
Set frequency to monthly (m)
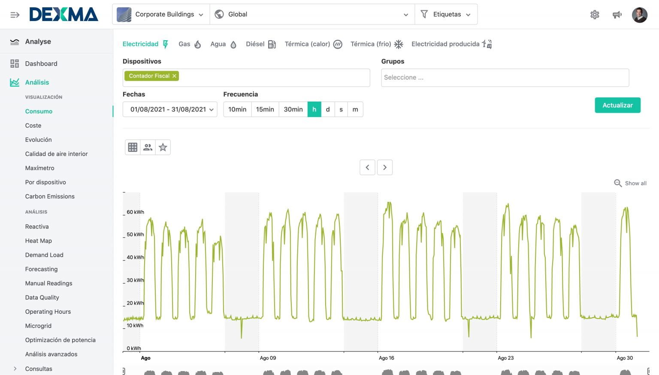click(x=355, y=109)
